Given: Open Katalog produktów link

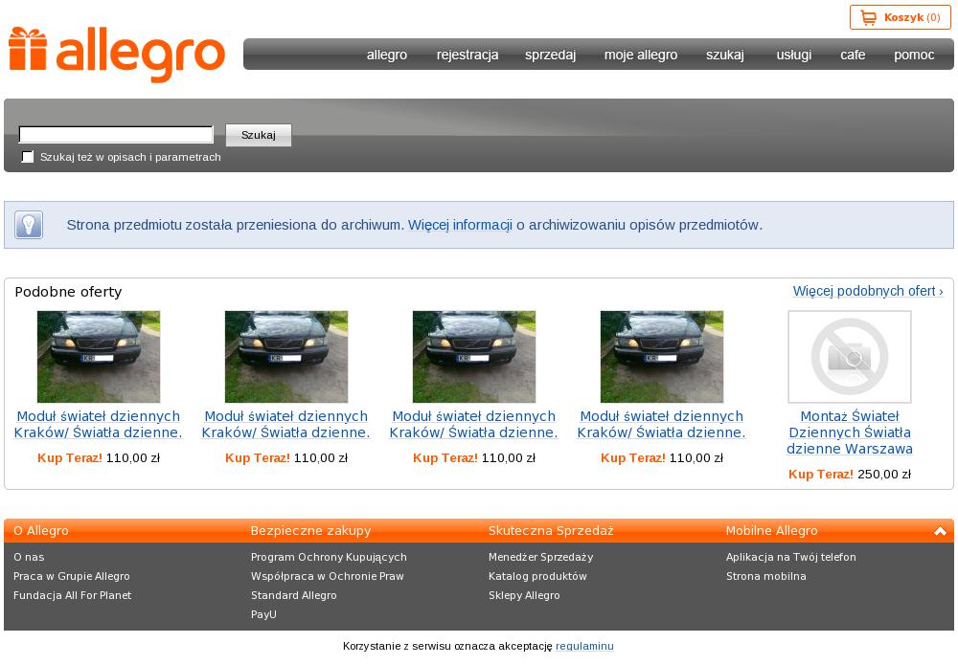Looking at the screenshot, I should click(537, 576).
